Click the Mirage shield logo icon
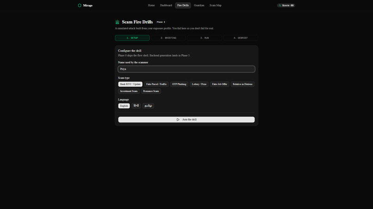The image size is (373, 209). [x=80, y=6]
